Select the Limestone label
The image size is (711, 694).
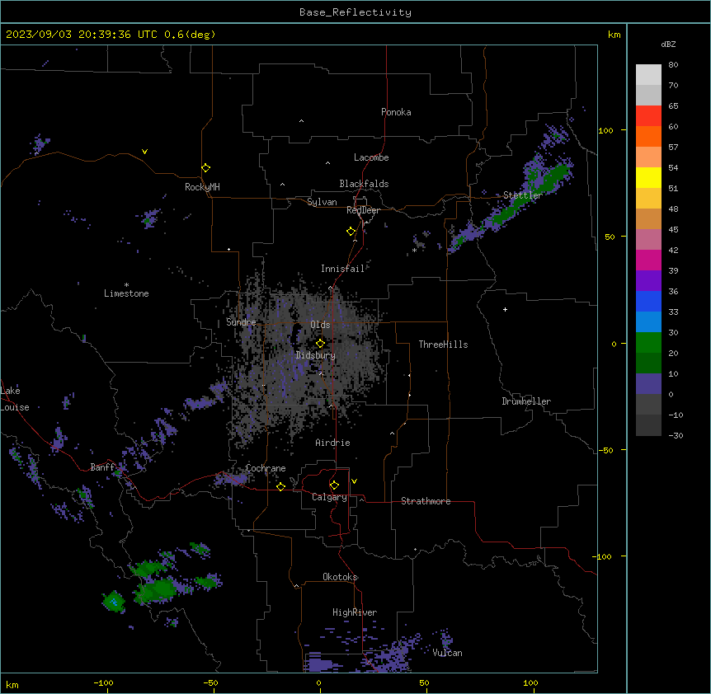(126, 293)
